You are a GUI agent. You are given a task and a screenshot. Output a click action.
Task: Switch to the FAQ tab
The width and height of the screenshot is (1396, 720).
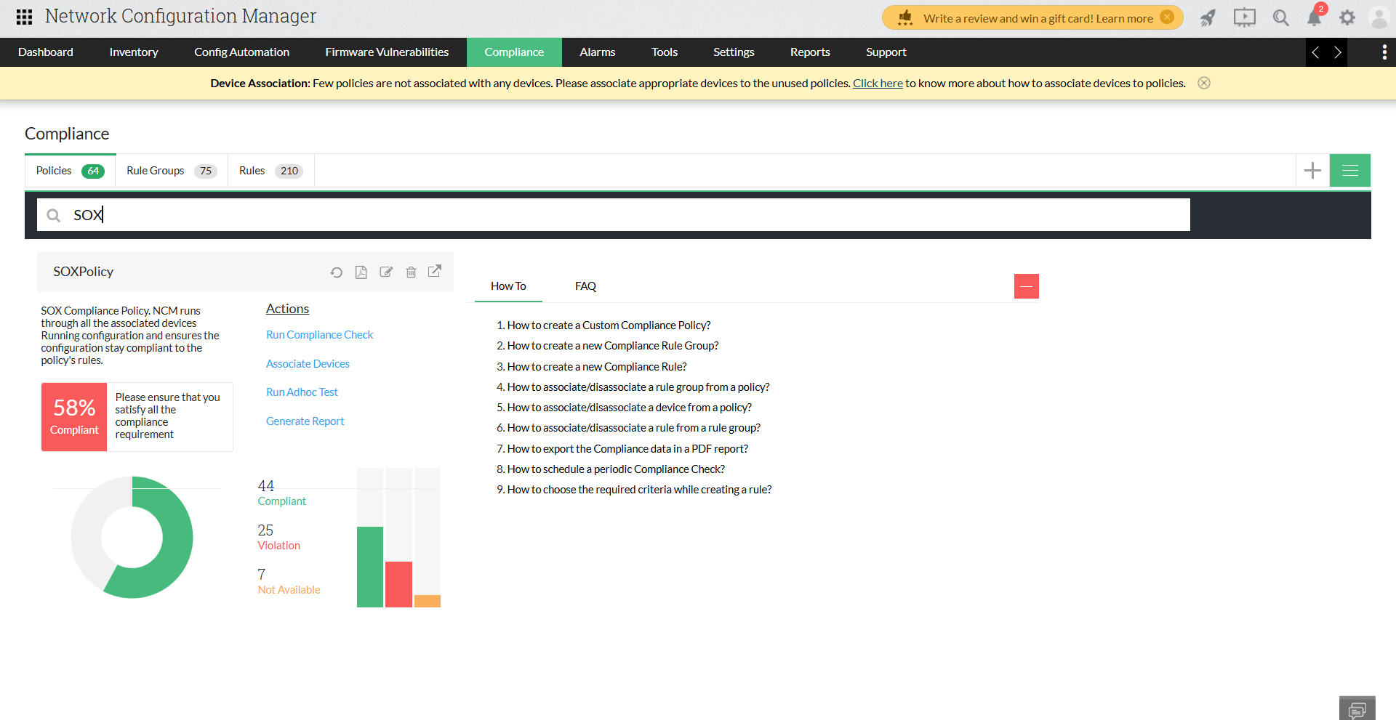(585, 286)
